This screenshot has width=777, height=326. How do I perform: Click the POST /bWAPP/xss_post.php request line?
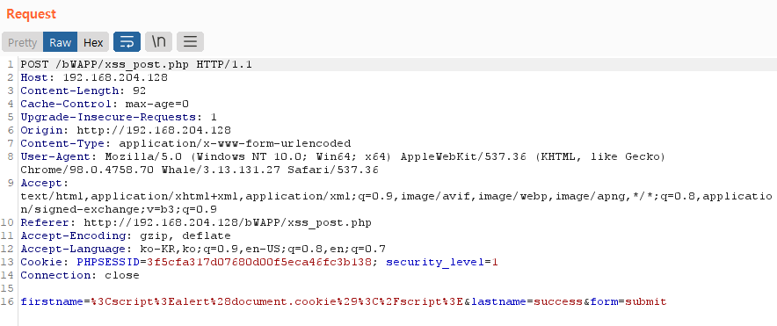pyautogui.click(x=136, y=64)
